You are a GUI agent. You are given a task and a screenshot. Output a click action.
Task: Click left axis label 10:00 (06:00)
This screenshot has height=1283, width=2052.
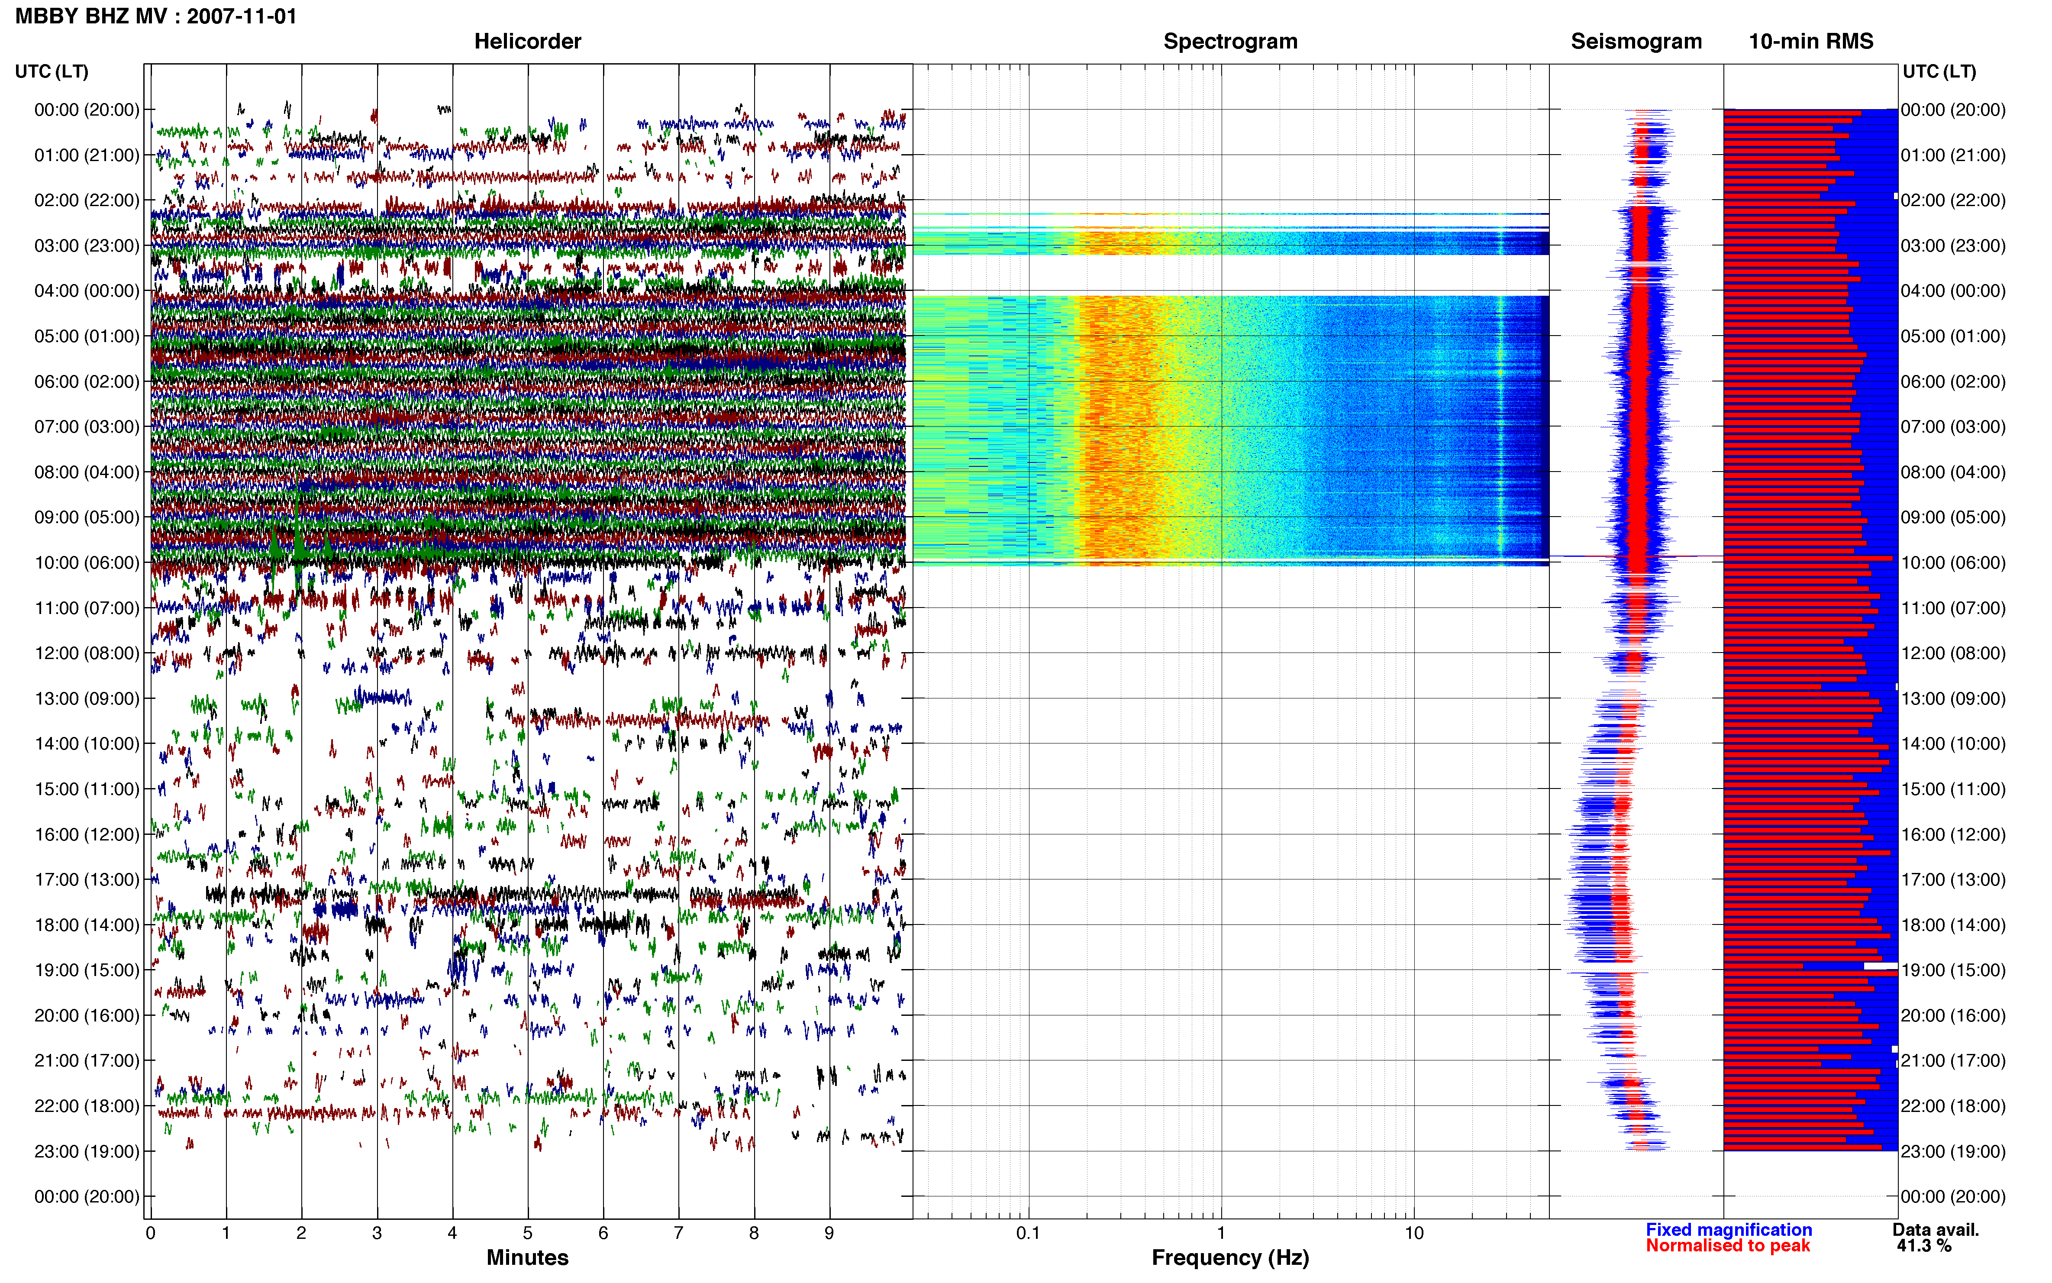[87, 562]
